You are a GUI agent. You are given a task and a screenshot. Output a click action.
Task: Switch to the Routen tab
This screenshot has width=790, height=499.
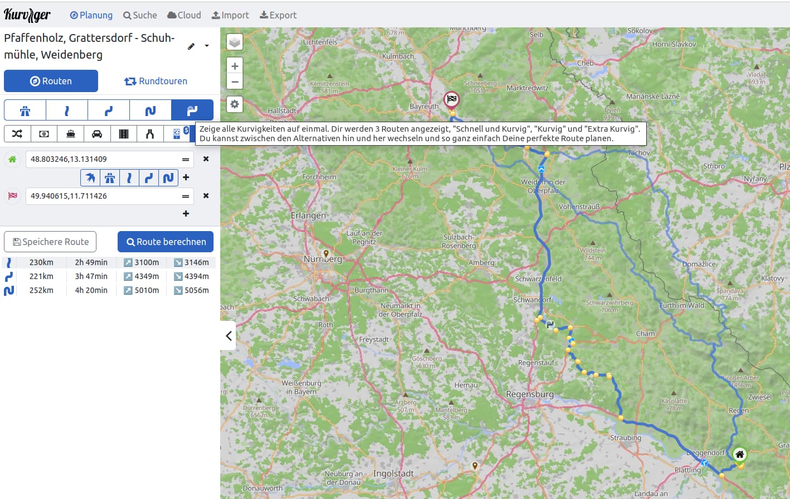pos(51,81)
